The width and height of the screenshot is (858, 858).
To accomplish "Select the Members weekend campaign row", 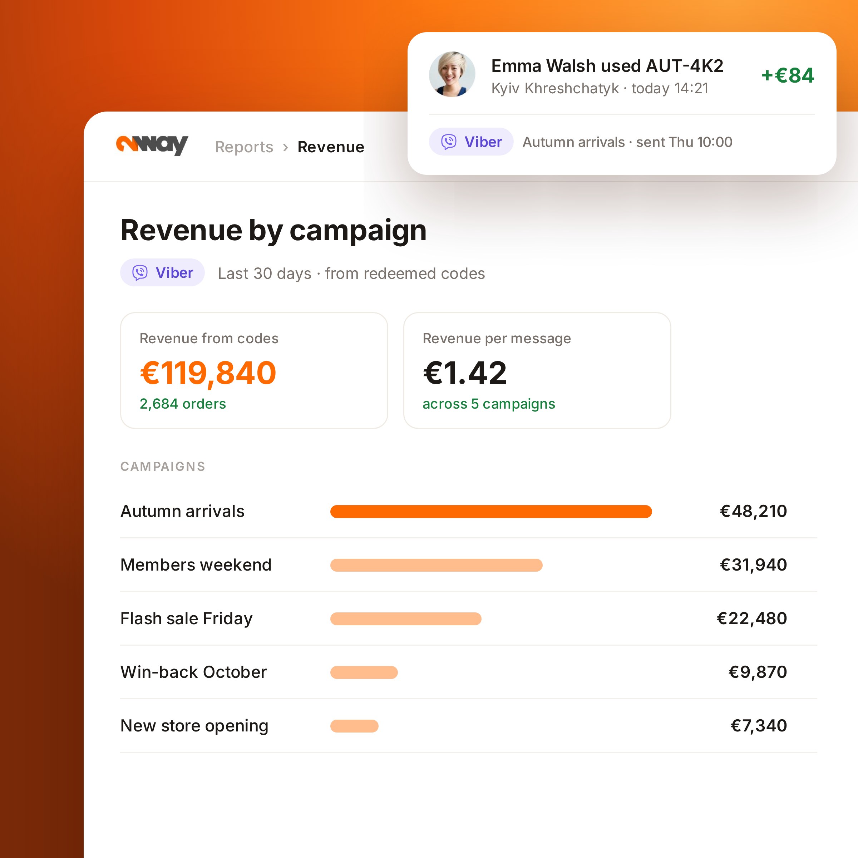I will pos(469,565).
